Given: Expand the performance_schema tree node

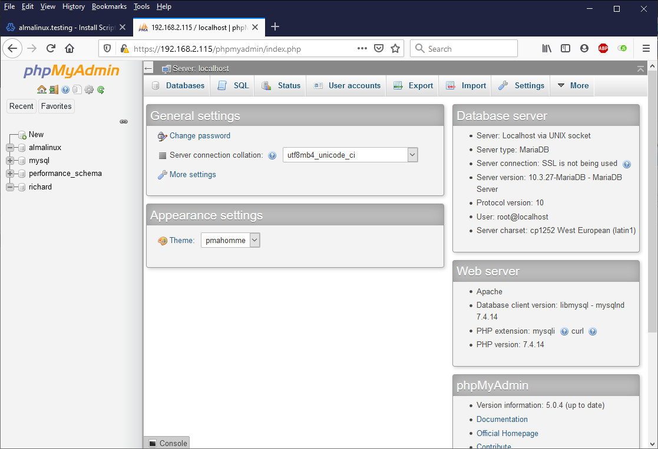Looking at the screenshot, I should click(x=10, y=174).
